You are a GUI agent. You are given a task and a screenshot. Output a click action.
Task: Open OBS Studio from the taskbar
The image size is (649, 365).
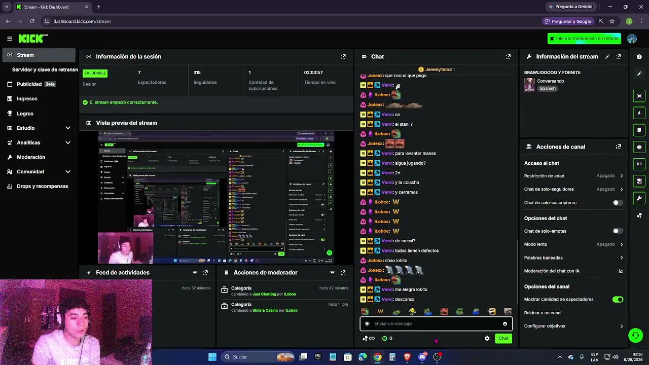(x=437, y=357)
